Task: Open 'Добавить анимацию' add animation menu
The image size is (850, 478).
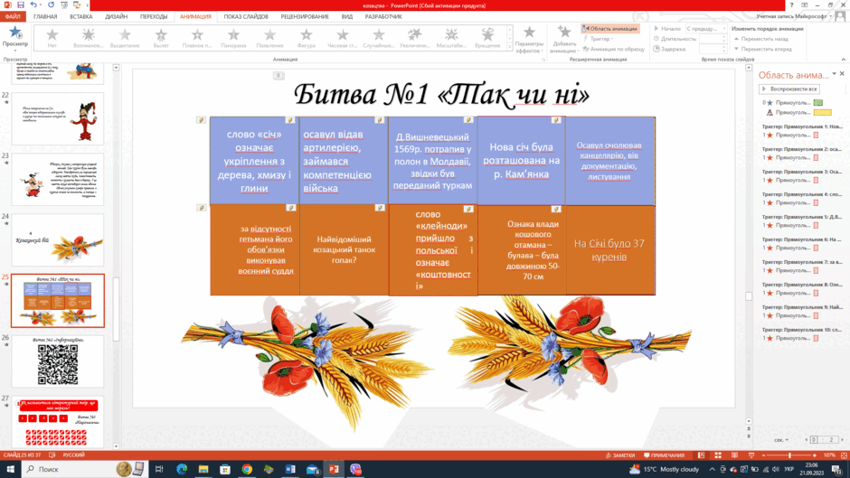Action: click(563, 39)
